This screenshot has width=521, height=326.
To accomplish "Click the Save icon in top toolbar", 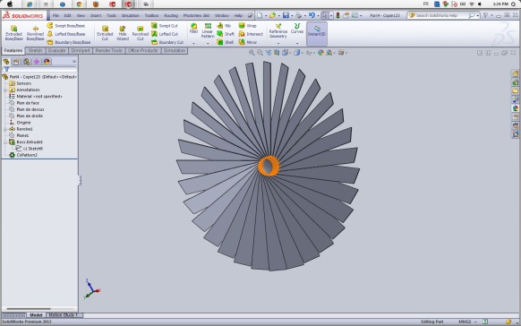I will [286, 15].
